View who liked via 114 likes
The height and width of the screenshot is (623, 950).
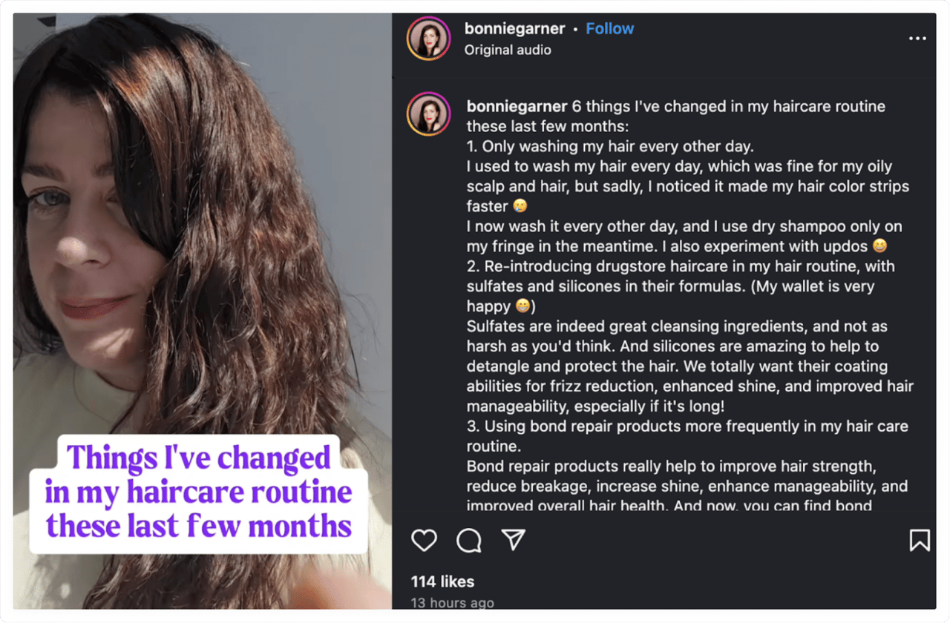[x=442, y=581]
